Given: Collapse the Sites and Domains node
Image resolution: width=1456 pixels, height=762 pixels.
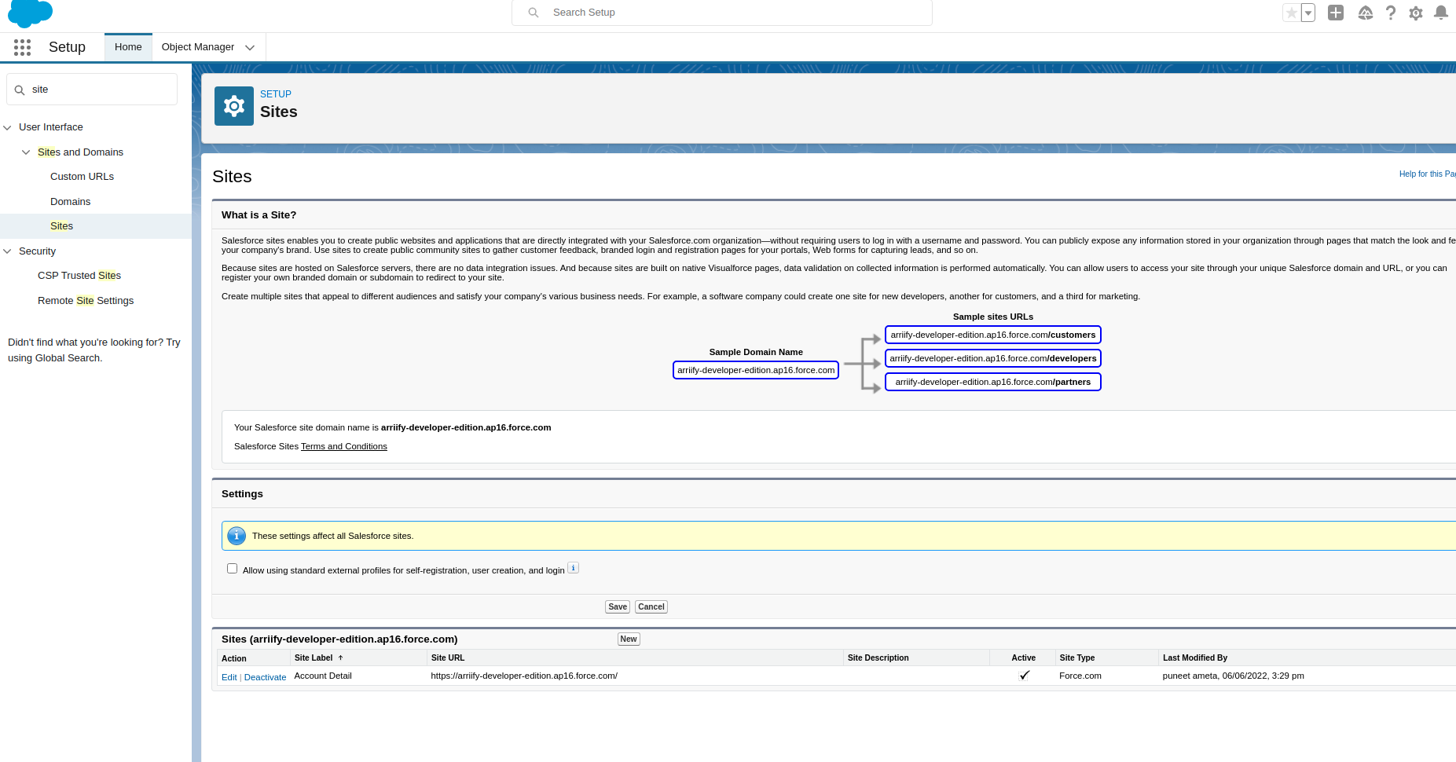Looking at the screenshot, I should tap(26, 152).
